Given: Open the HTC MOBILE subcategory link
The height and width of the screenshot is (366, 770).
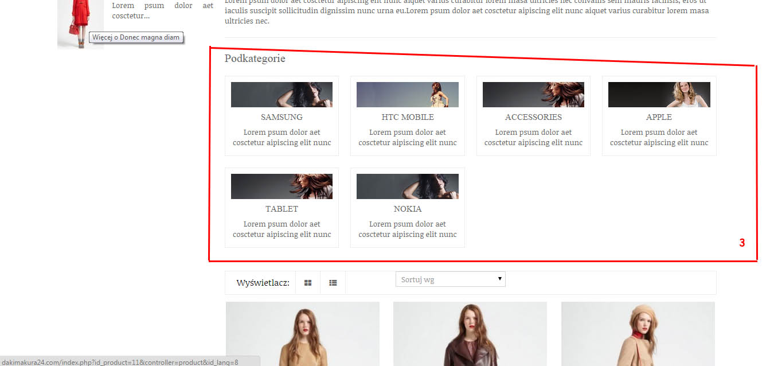Looking at the screenshot, I should click(x=408, y=117).
